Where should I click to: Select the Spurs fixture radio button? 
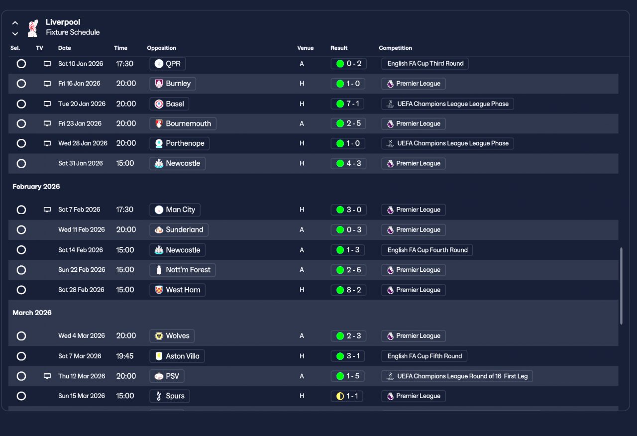click(x=21, y=396)
